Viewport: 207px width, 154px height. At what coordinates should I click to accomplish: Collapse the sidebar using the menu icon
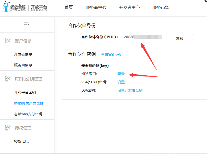pos(27,24)
